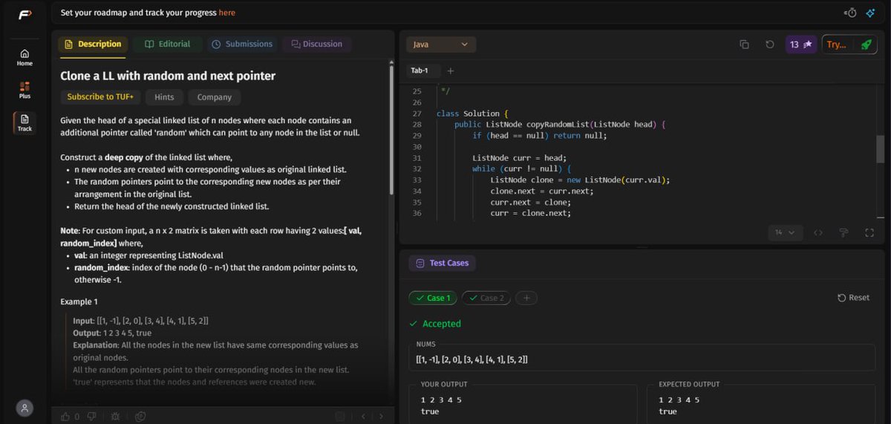
Task: Switch to the Discussion tab
Action: (316, 45)
